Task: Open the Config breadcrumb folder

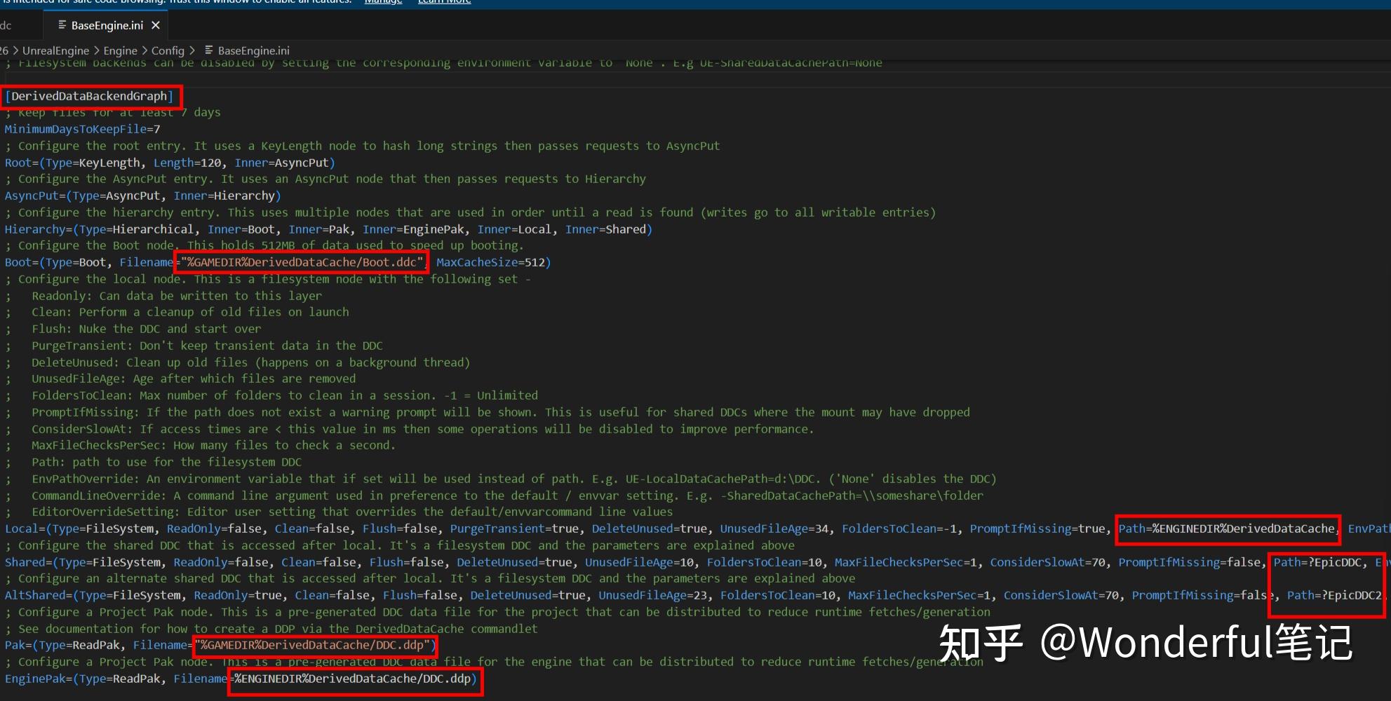Action: tap(168, 50)
